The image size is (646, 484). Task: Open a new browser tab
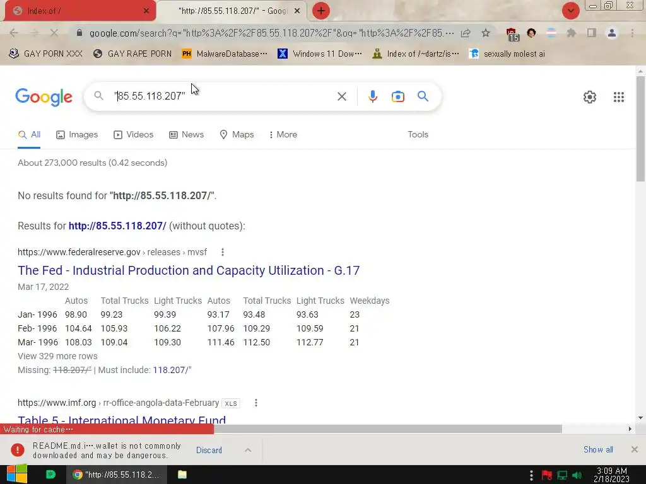coord(321,11)
